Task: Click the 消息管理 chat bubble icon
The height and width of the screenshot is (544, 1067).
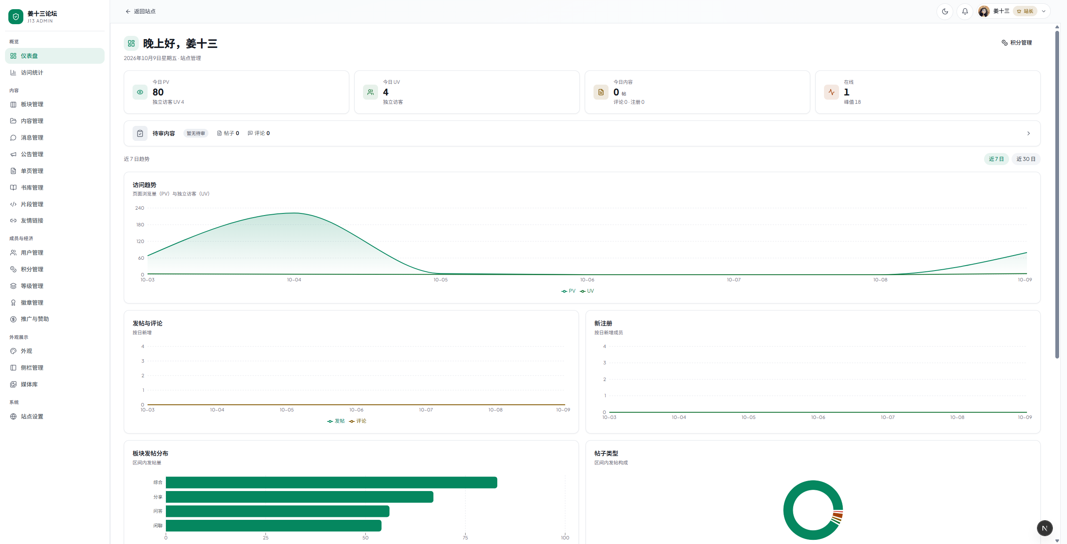Action: click(13, 138)
